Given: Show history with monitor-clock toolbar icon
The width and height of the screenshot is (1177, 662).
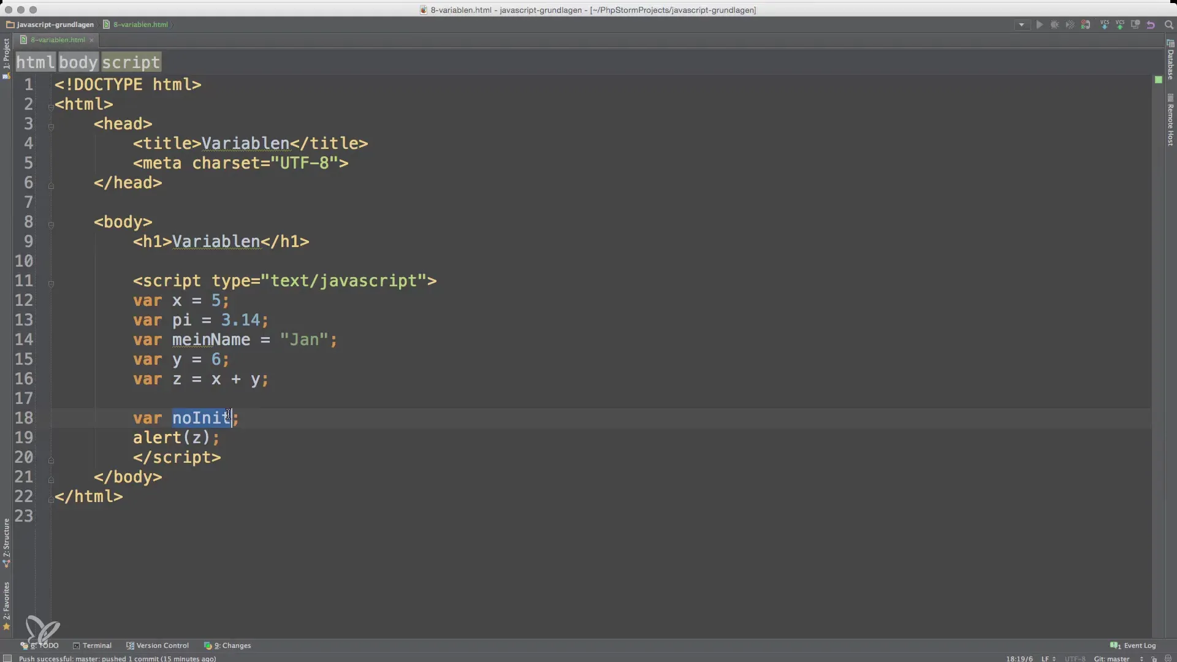Looking at the screenshot, I should click(x=1135, y=25).
